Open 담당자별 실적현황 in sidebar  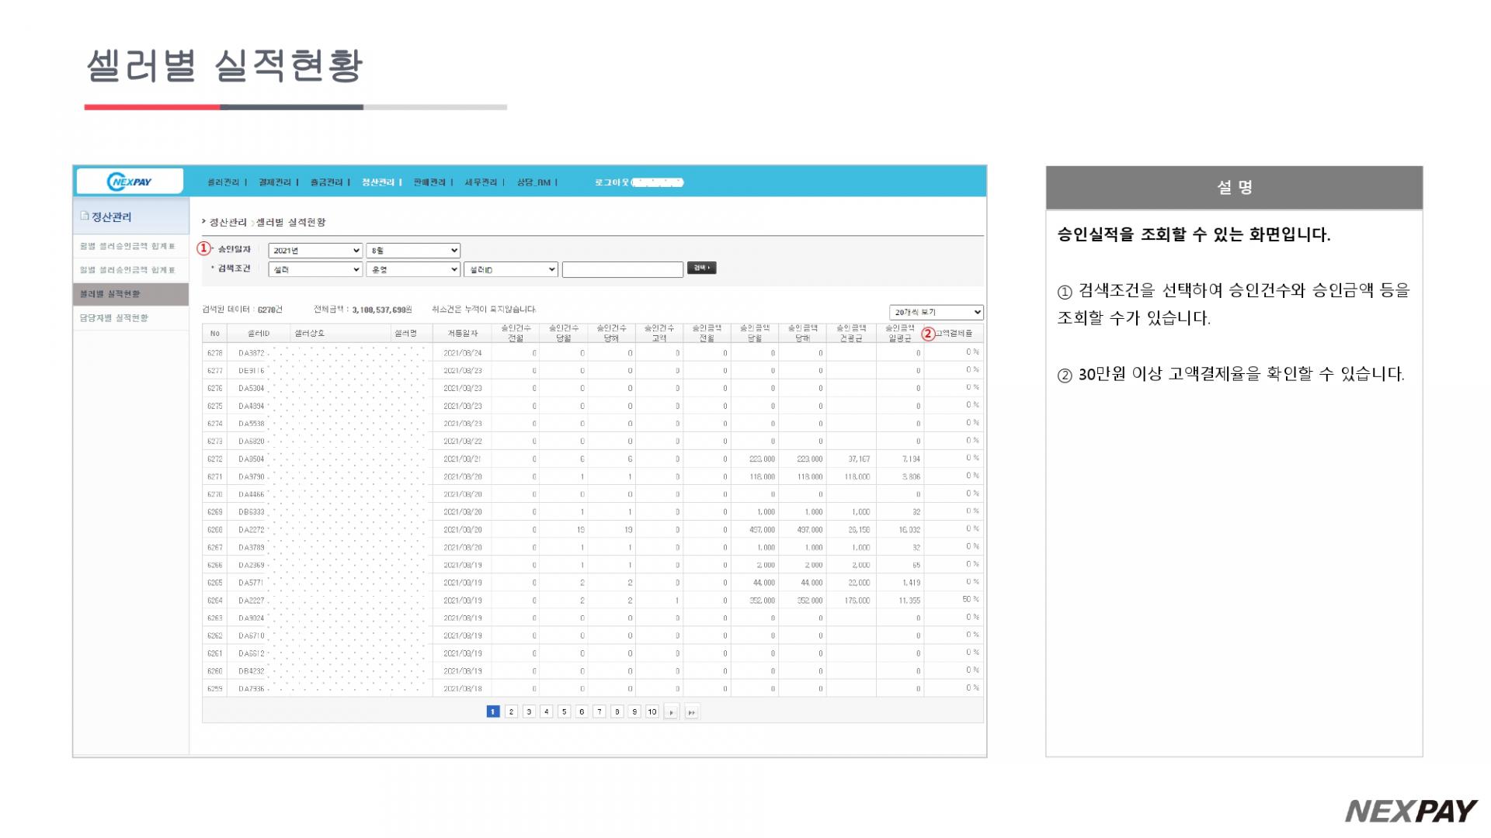(114, 318)
